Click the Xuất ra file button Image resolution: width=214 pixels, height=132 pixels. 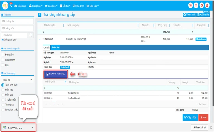[203, 14]
